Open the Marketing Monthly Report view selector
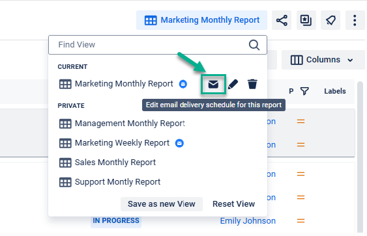Screen dimensions: 367x236 (x=202, y=20)
